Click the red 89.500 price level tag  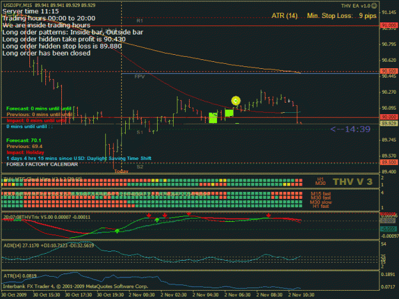(389, 162)
